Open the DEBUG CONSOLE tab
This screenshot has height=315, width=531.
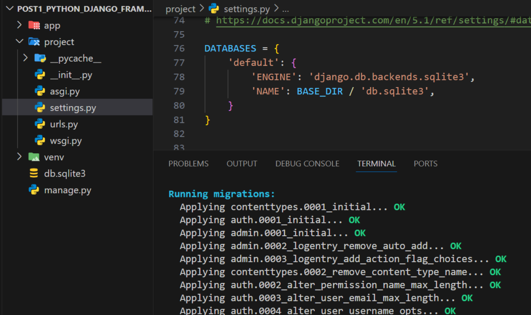pos(307,163)
